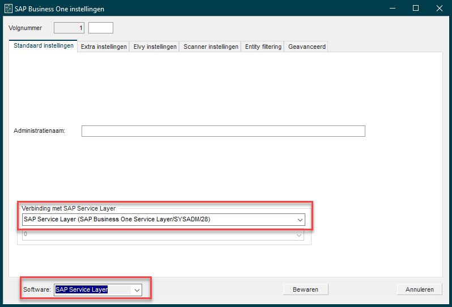Click the Administratienaam label
The image size is (452, 307).
(40, 131)
